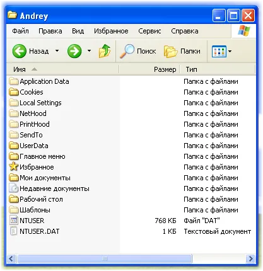Open the Справка menu

pyautogui.click(x=185, y=31)
